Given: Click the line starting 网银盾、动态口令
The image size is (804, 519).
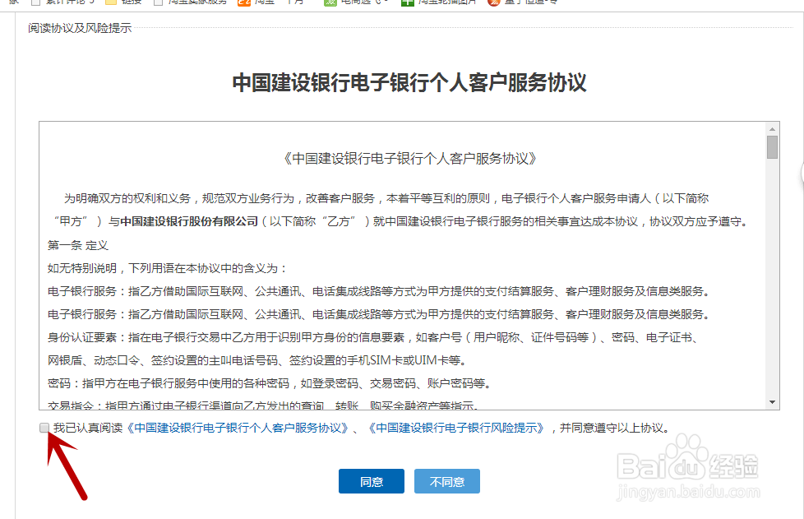Looking at the screenshot, I should [257, 360].
